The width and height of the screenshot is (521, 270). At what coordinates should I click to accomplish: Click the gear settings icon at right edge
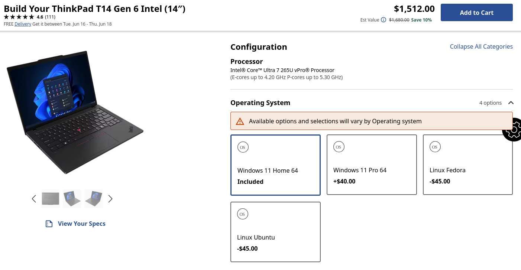tap(513, 129)
